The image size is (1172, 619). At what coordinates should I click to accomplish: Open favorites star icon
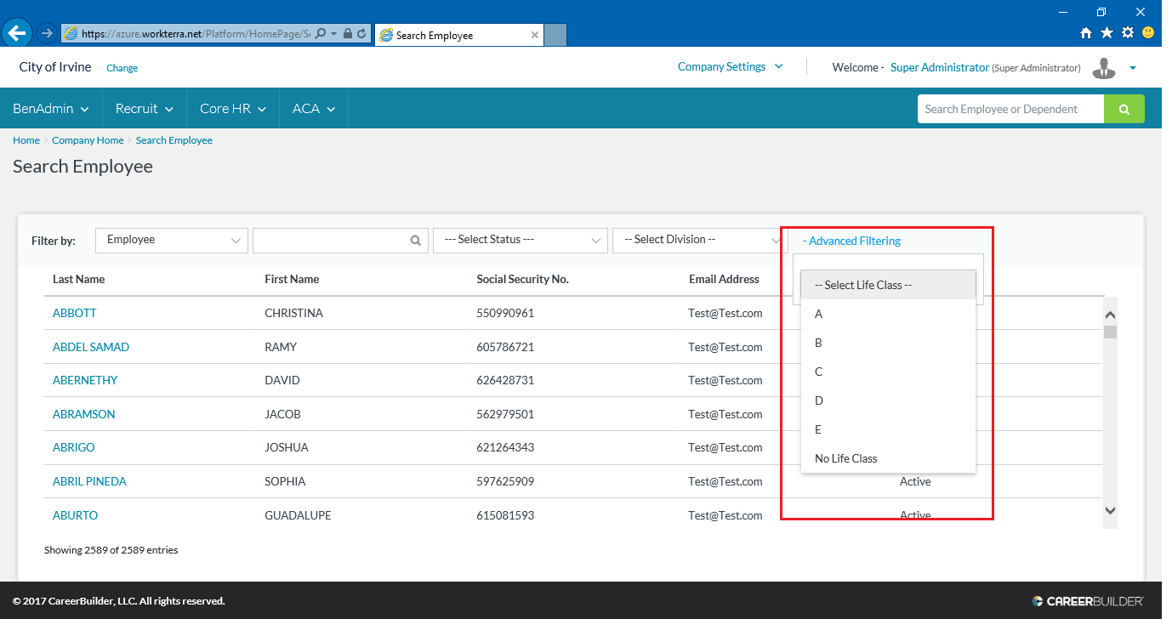(1107, 33)
